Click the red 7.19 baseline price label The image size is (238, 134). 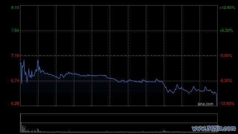(15, 55)
